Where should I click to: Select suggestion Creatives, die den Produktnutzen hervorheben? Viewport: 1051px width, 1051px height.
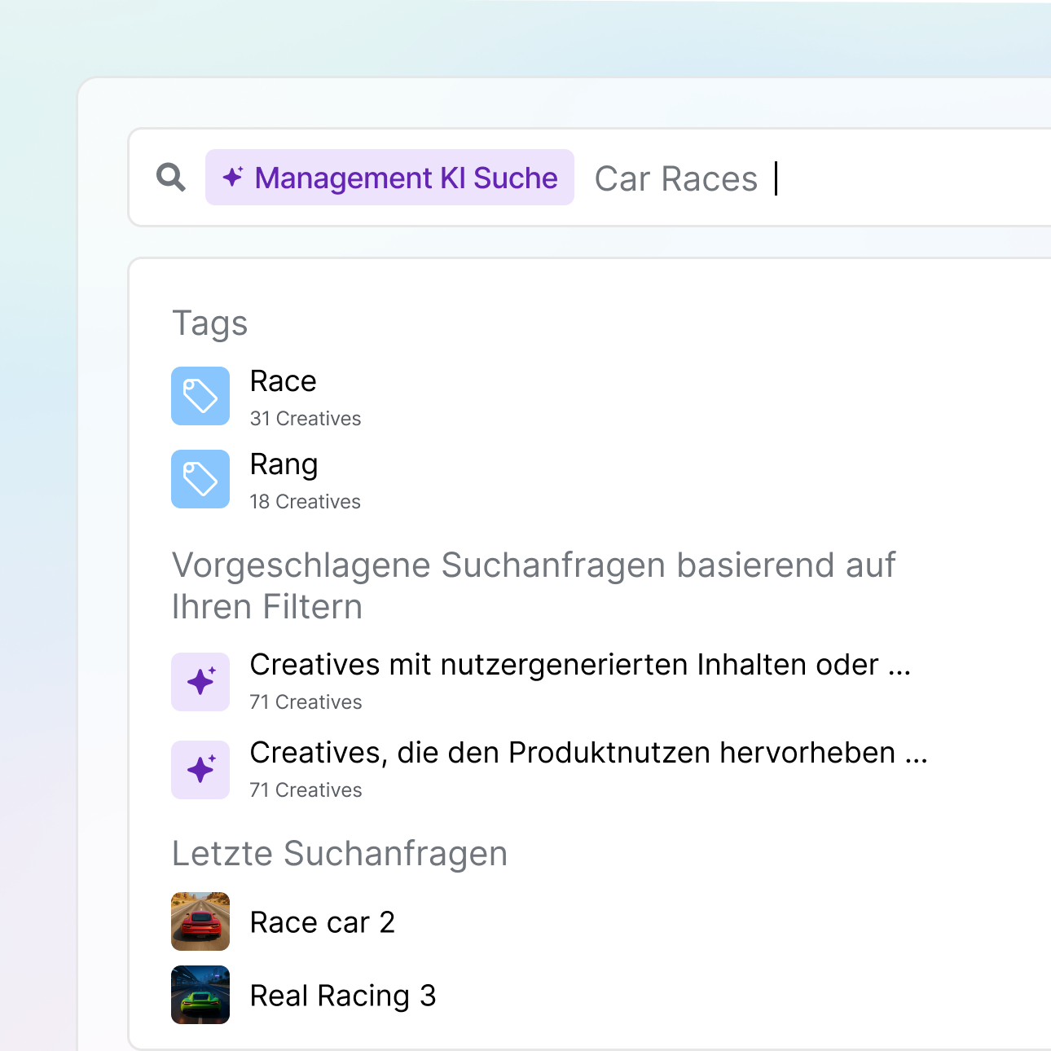pyautogui.click(x=588, y=753)
